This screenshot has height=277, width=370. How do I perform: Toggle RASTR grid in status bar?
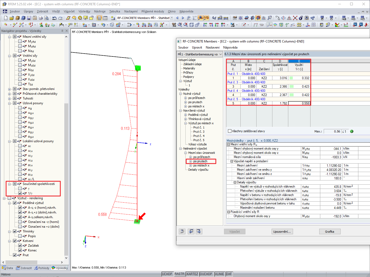tap(179, 274)
